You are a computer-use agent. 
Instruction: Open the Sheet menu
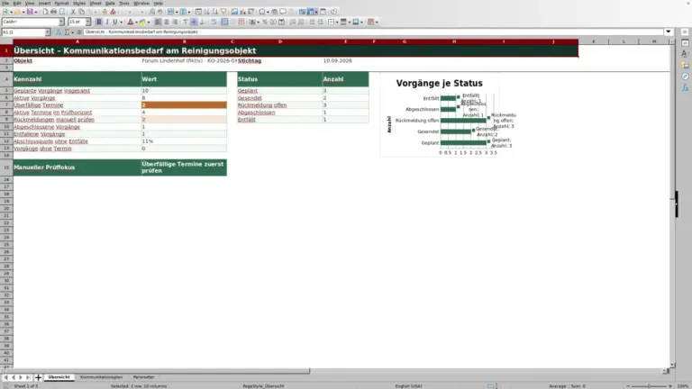[x=96, y=3]
